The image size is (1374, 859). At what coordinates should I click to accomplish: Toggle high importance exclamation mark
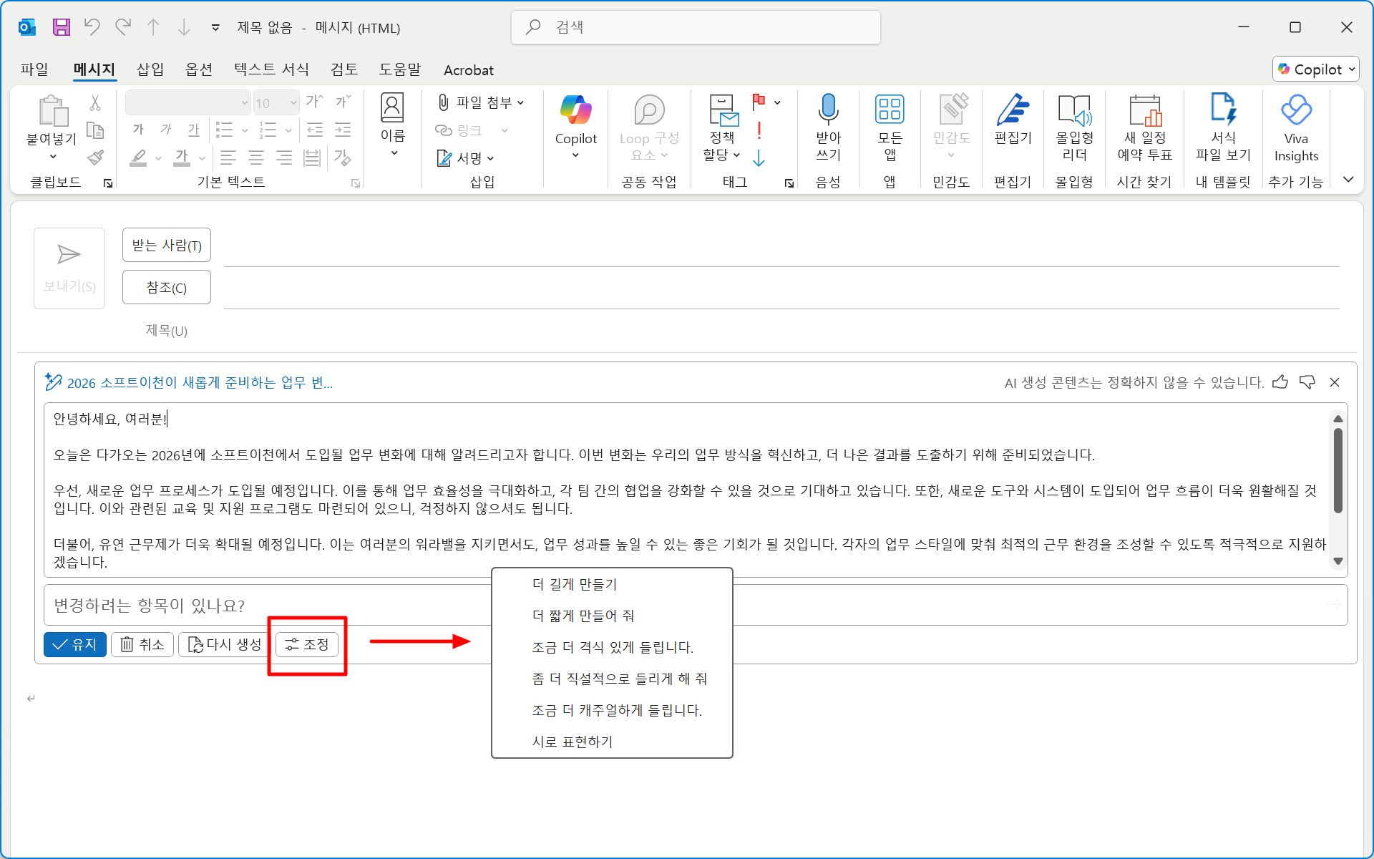point(759,130)
